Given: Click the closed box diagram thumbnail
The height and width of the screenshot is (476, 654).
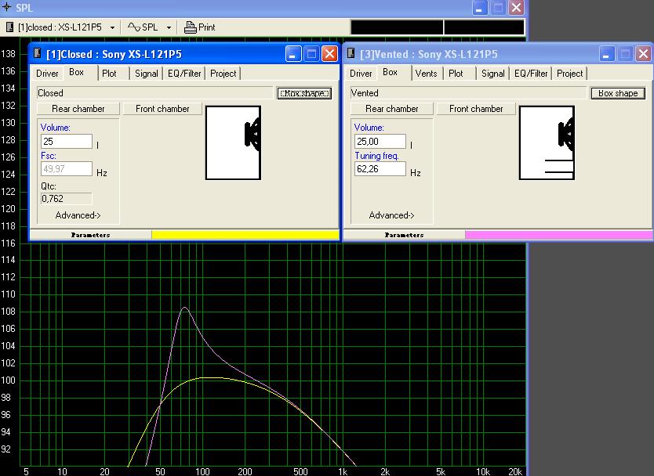Looking at the screenshot, I should pos(233,142).
